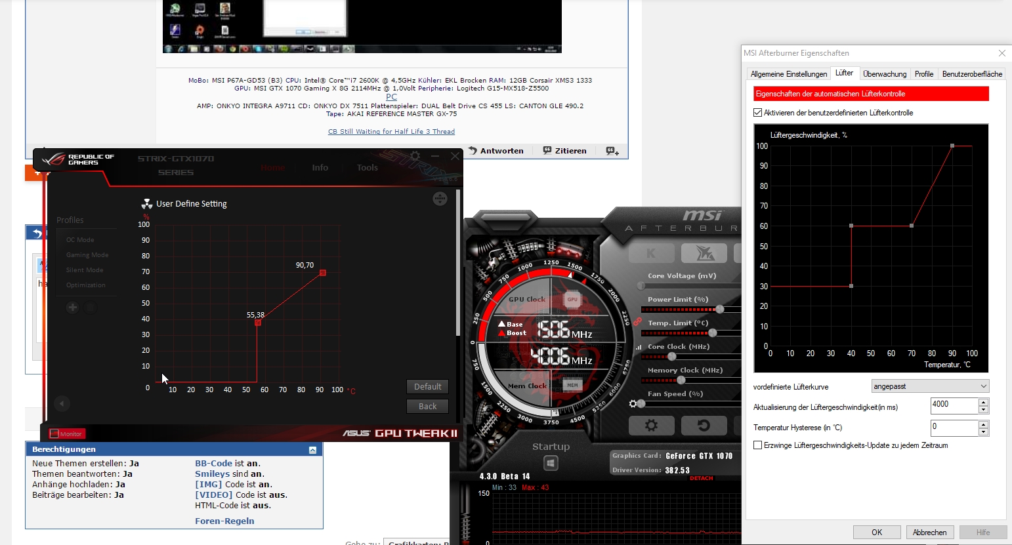Open the desktop screenshot thumbnail in the forum post
The image size is (1012, 545).
coord(362,26)
